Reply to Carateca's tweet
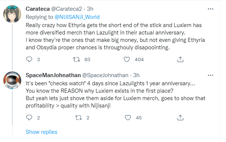The height and width of the screenshot is (142, 226). tap(29, 59)
